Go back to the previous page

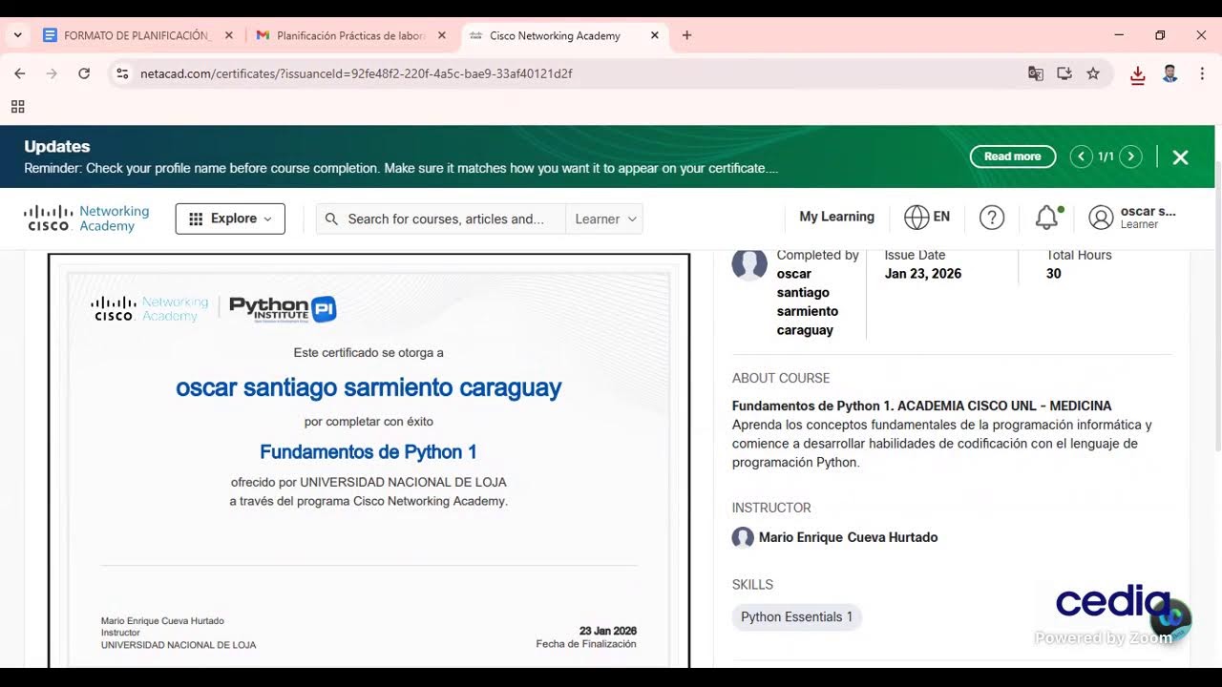click(20, 73)
